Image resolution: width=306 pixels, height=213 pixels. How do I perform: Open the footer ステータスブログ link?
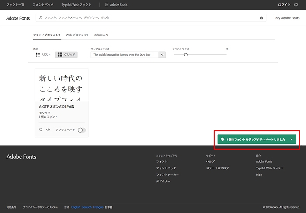pyautogui.click(x=217, y=168)
